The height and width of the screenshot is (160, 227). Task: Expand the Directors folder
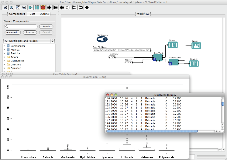pos(4,64)
